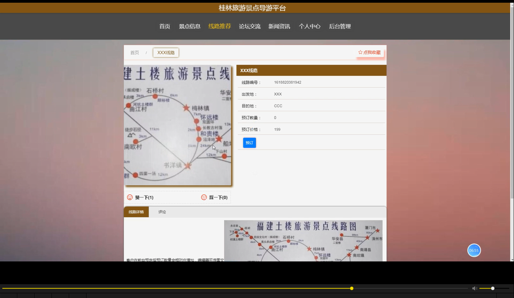Image resolution: width=514 pixels, height=298 pixels.
Task: Click the 福建土楼 route map image
Action: (303, 240)
